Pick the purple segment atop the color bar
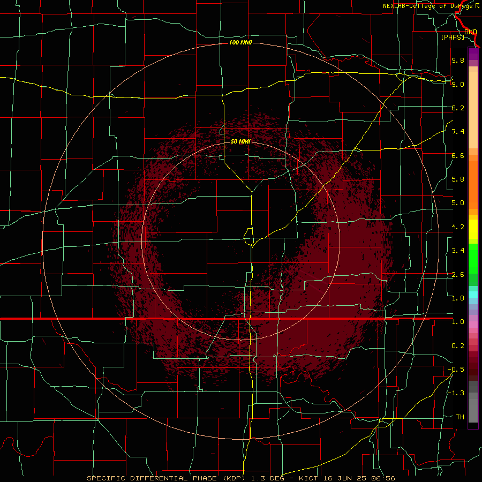482x482 pixels. 473,54
